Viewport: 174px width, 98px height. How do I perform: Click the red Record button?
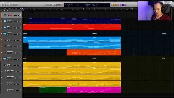(59, 5)
